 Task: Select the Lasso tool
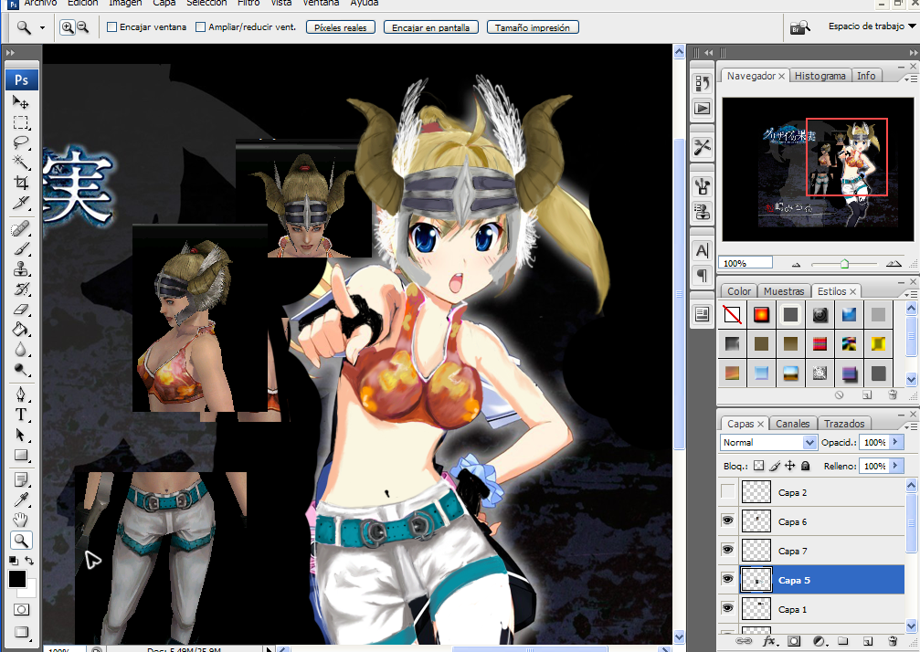(21, 143)
